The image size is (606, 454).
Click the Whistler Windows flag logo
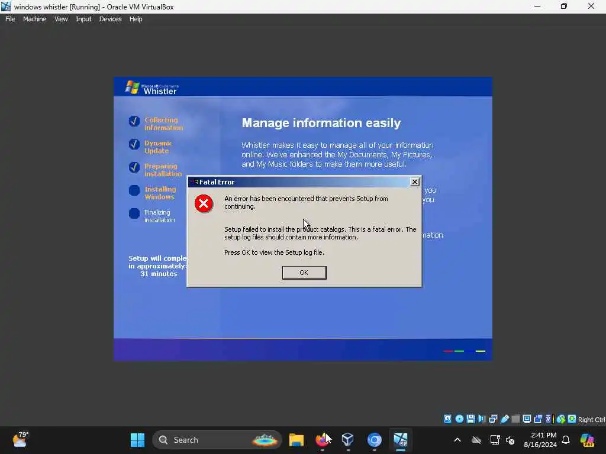tap(132, 87)
